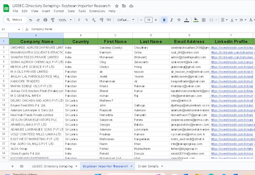This screenshot has height=175, width=255.
Task: Open the Data menu
Action: click(71, 11)
